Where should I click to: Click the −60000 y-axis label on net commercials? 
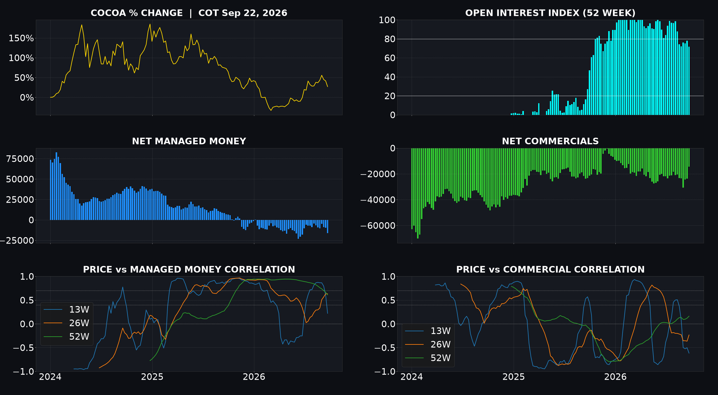(378, 226)
